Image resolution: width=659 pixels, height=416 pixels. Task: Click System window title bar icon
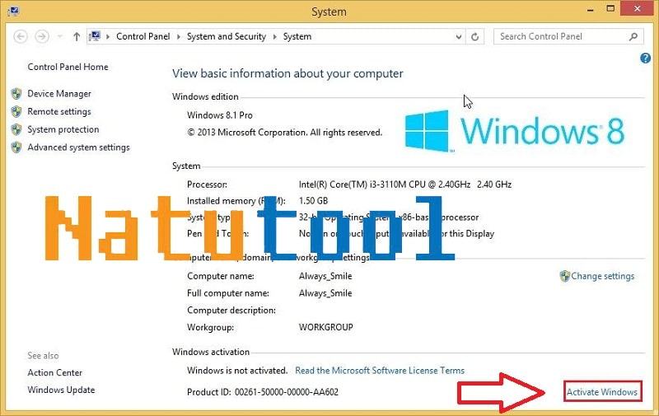(x=13, y=11)
